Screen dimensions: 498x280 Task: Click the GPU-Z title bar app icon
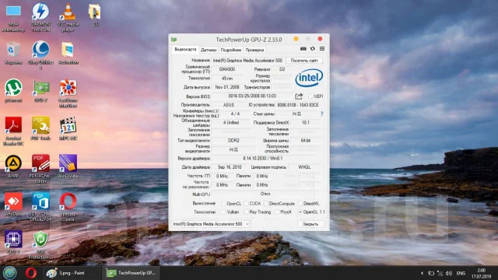[174, 40]
